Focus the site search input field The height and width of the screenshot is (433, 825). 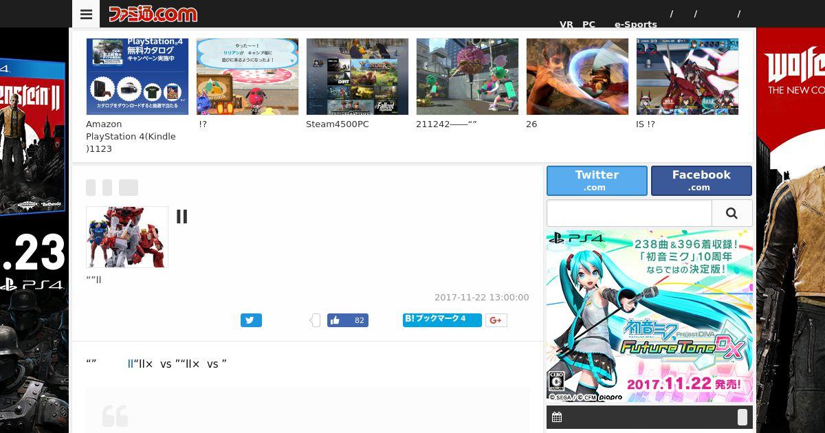pos(629,213)
